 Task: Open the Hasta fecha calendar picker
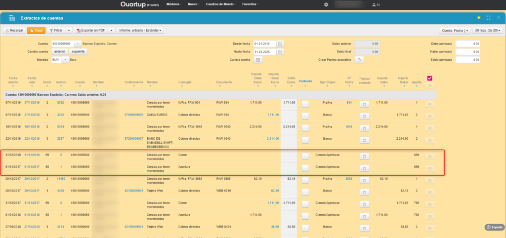(x=280, y=51)
